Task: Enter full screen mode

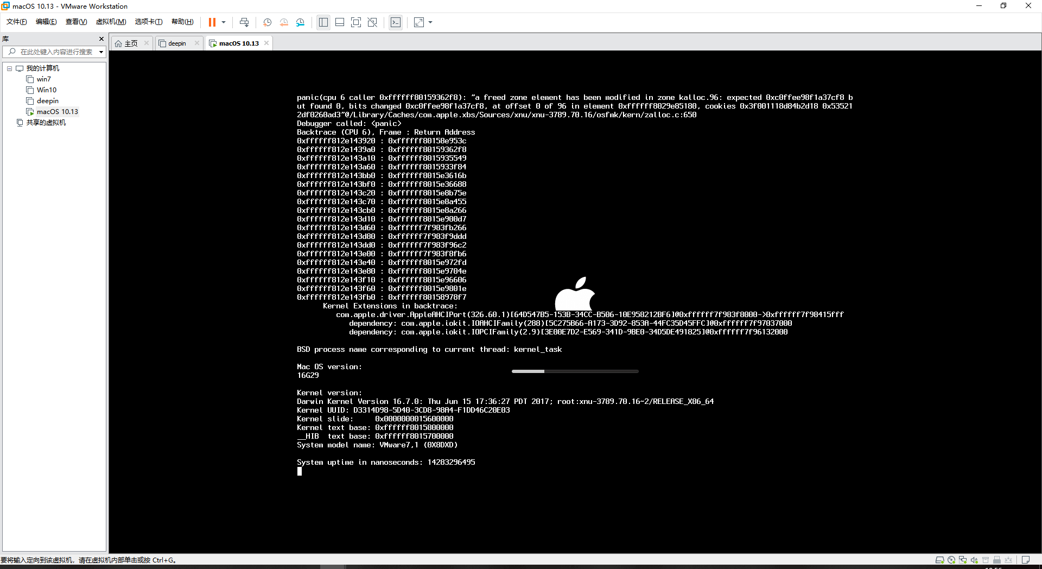Action: [356, 22]
